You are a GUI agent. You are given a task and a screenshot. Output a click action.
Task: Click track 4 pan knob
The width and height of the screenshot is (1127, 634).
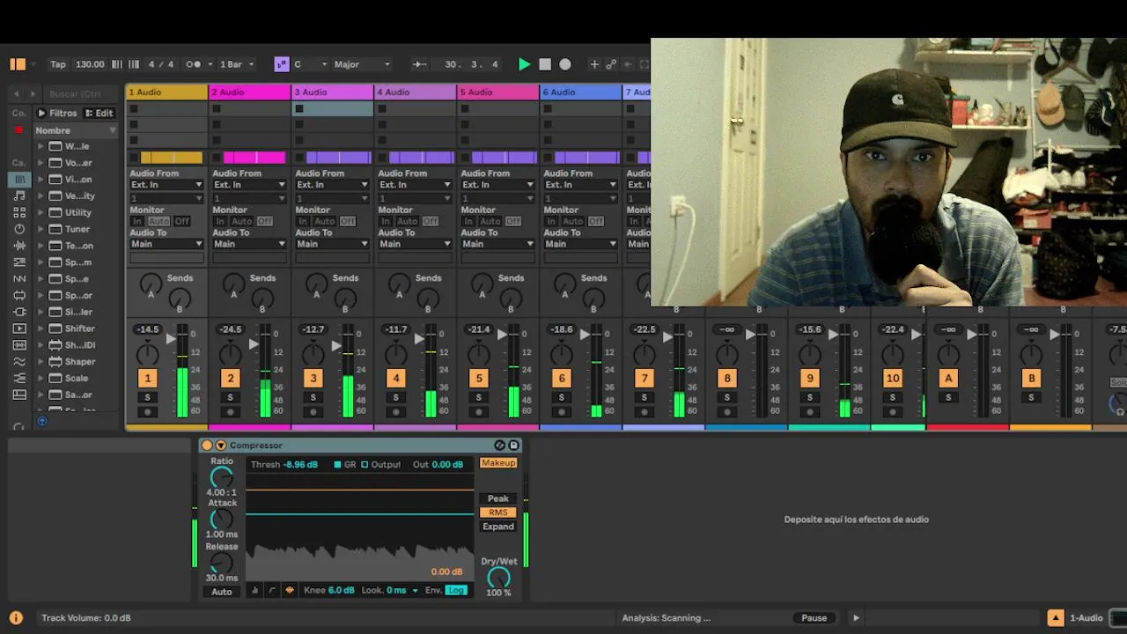click(x=396, y=354)
